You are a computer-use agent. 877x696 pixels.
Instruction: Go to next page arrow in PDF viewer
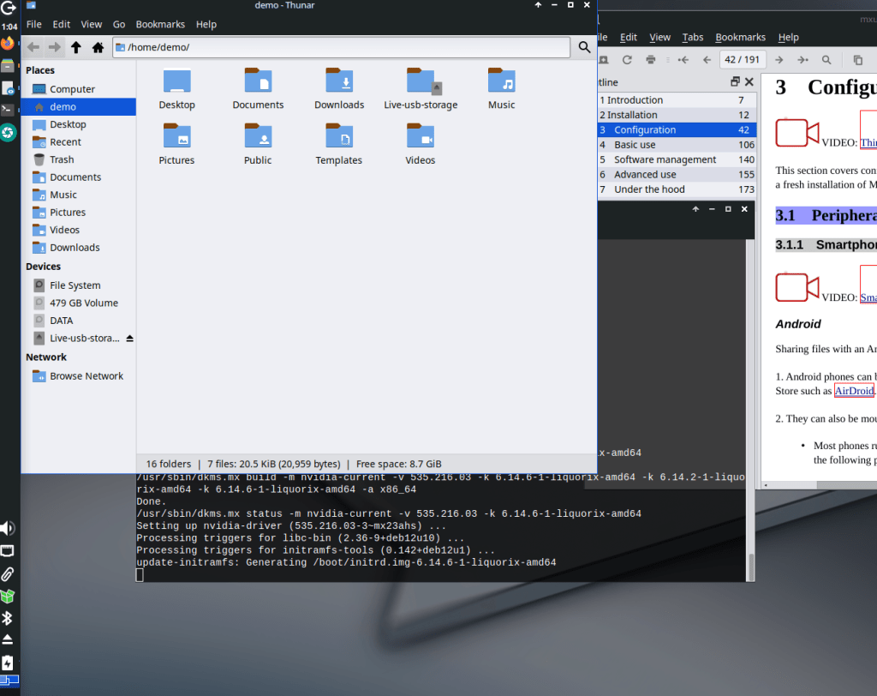(x=779, y=60)
